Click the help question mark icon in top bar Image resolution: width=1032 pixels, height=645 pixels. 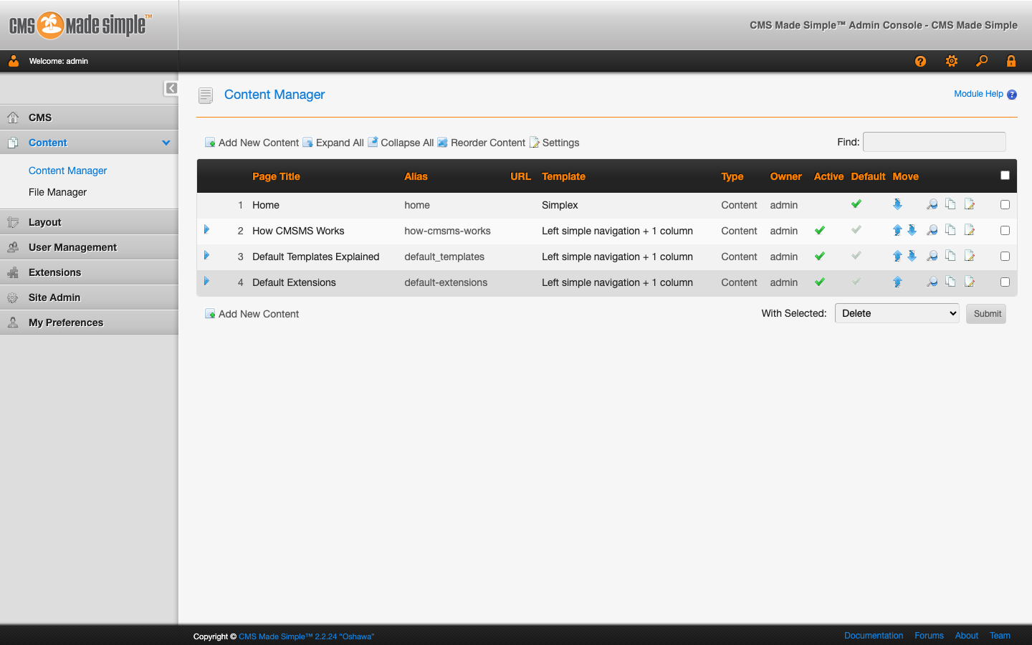click(920, 62)
